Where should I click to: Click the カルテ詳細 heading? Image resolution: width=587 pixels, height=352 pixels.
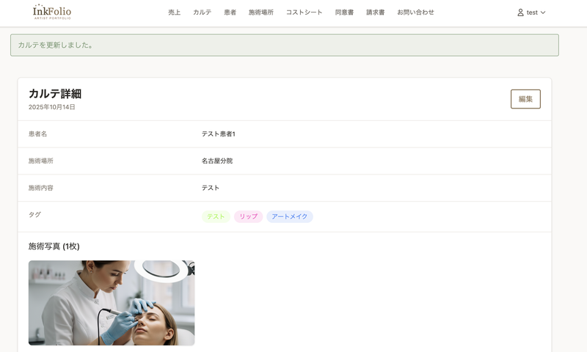click(x=55, y=94)
